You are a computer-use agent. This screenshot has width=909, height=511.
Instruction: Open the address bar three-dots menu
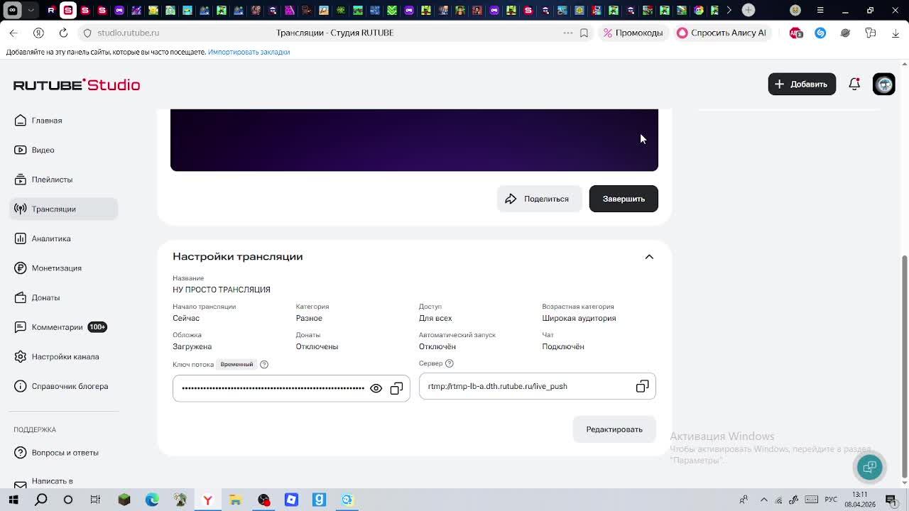tap(567, 33)
